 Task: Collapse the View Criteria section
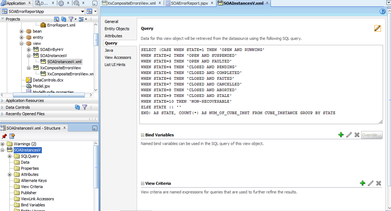pos(142,184)
